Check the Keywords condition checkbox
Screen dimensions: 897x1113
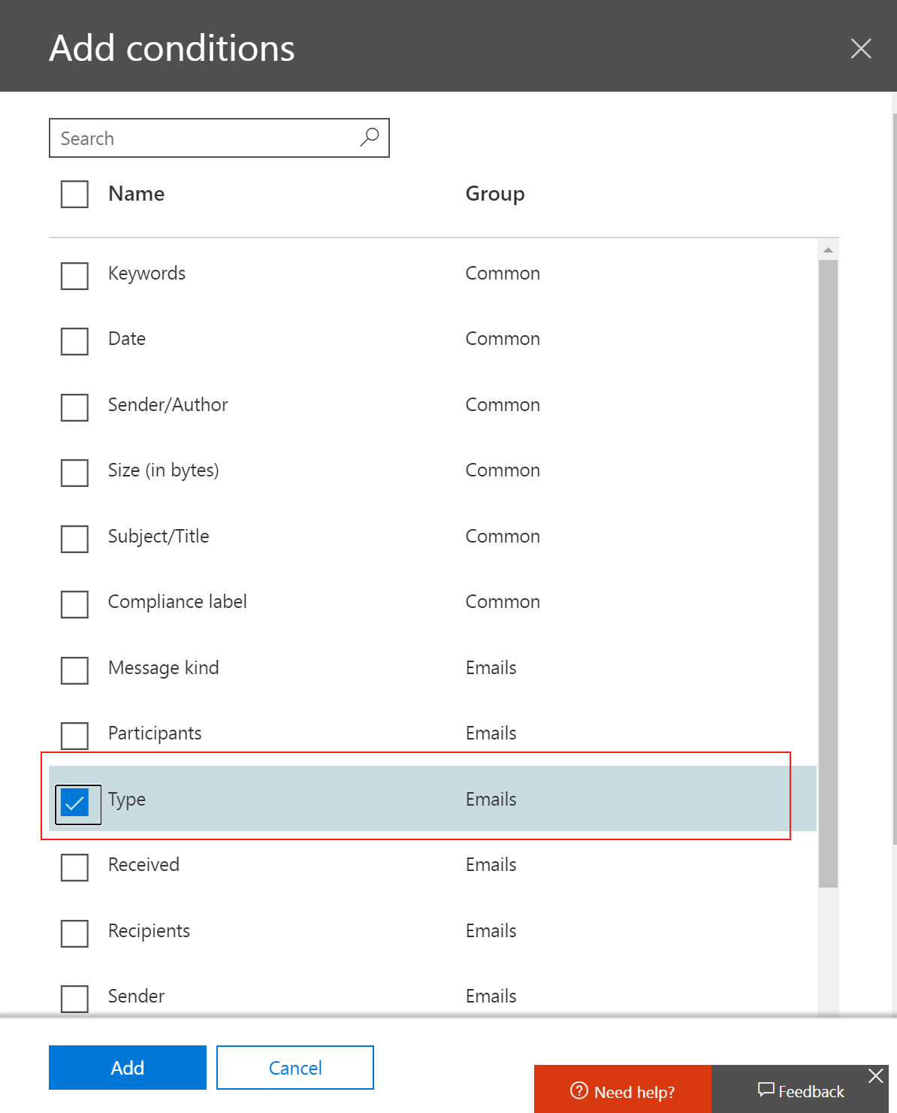[74, 276]
